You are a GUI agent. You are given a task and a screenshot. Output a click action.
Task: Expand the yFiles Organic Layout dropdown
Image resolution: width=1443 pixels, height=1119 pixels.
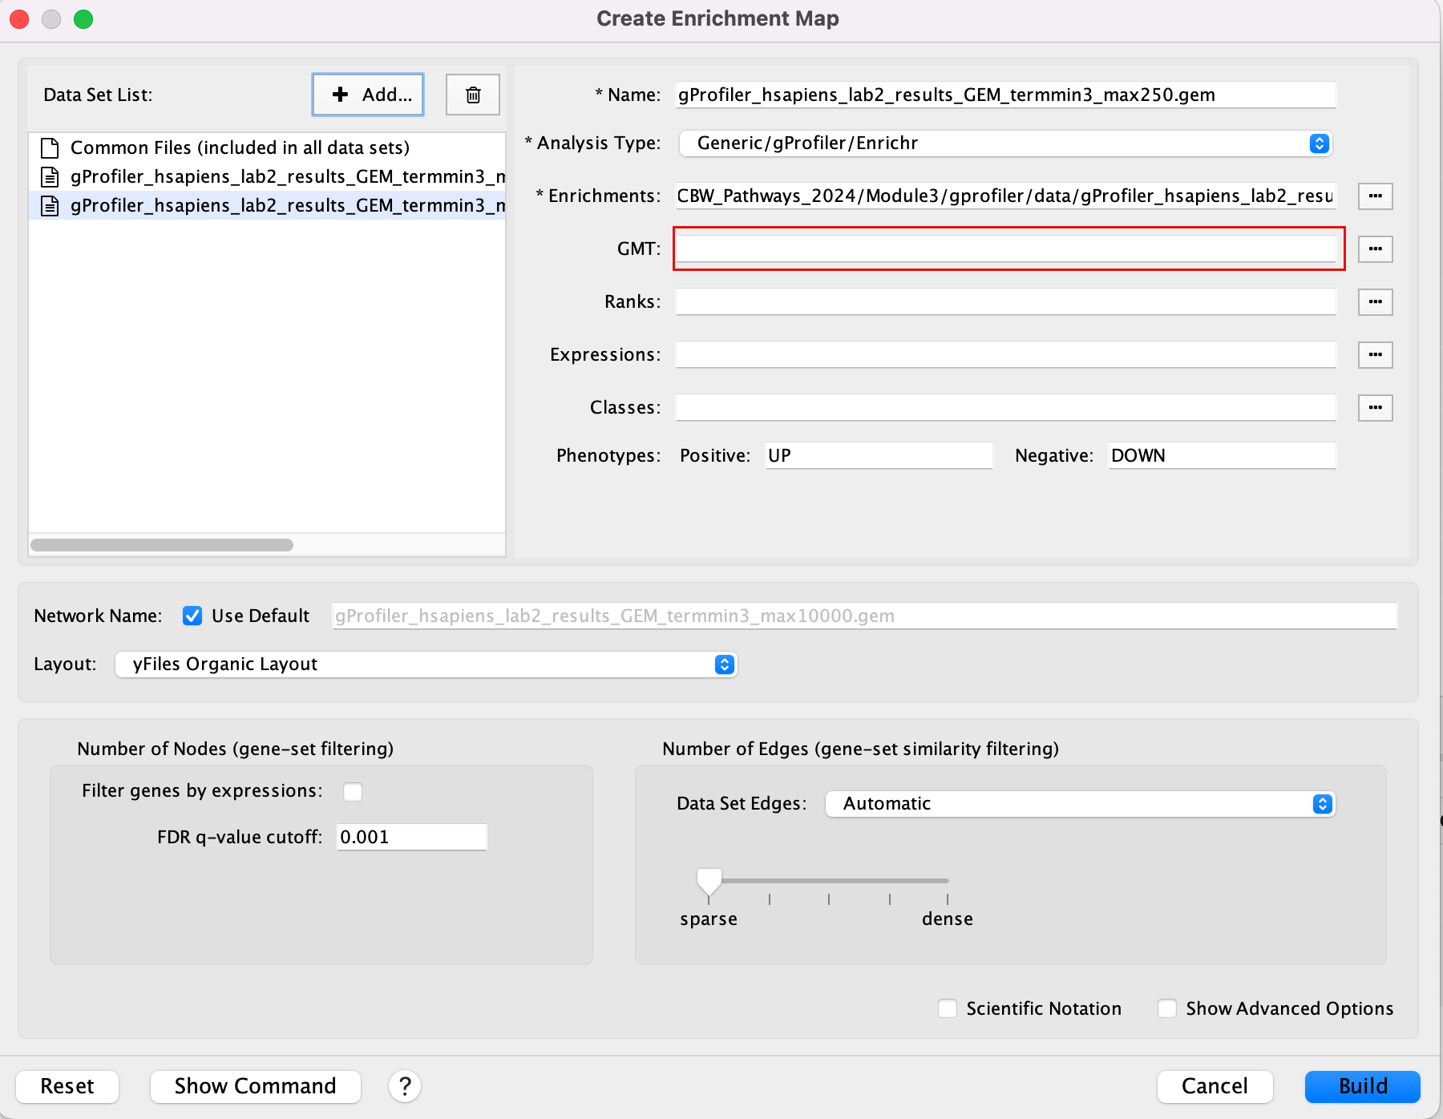click(426, 665)
